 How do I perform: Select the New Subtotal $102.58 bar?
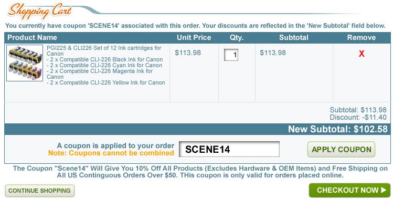[197, 129]
